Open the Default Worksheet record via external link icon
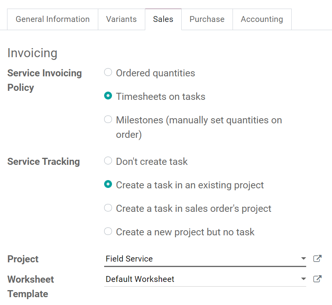The width and height of the screenshot is (332, 305). point(318,279)
